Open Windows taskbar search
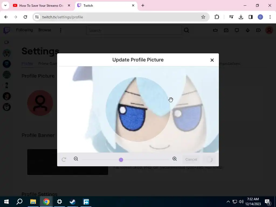 [19, 202]
